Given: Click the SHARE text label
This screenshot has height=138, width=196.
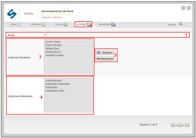Looking at the screenshot, I should (x=29, y=14).
